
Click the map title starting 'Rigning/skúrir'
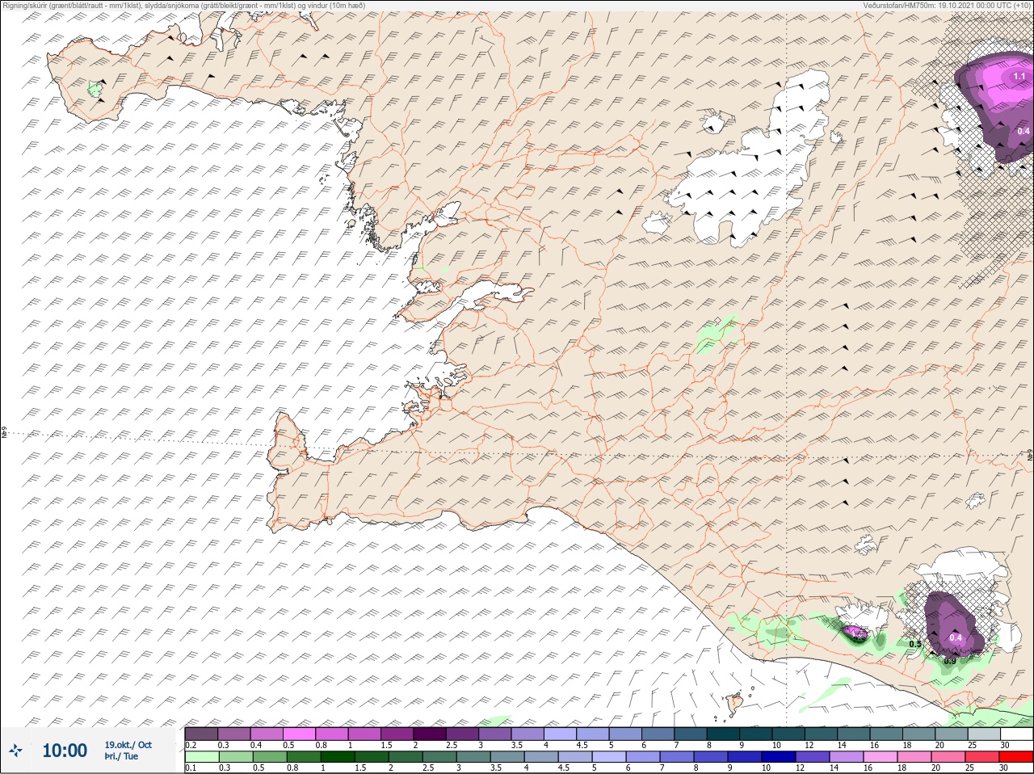183,6
